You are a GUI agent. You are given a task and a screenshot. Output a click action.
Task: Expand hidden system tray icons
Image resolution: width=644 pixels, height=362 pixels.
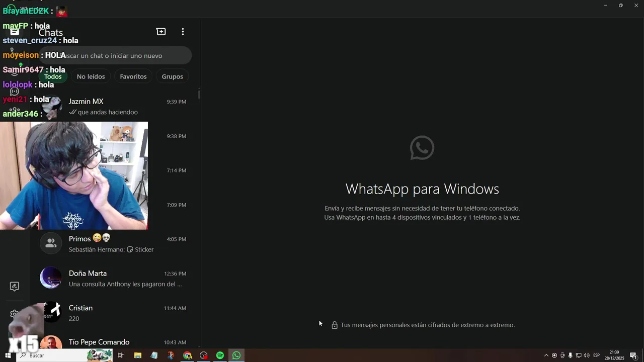546,355
